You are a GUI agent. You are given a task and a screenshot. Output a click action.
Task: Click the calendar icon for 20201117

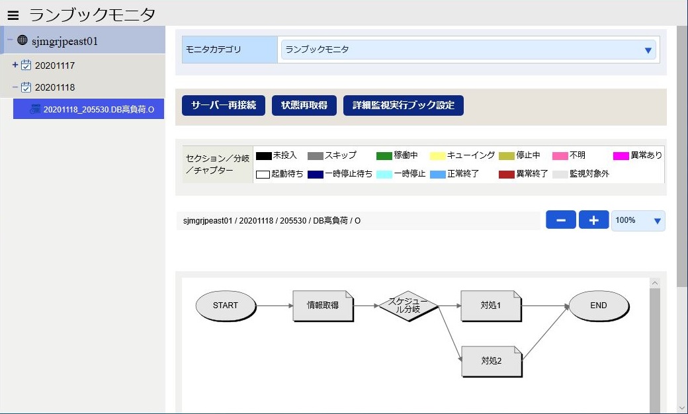click(26, 65)
